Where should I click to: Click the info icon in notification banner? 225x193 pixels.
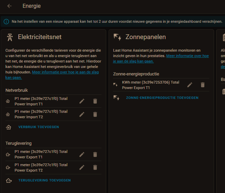pyautogui.click(x=6, y=22)
